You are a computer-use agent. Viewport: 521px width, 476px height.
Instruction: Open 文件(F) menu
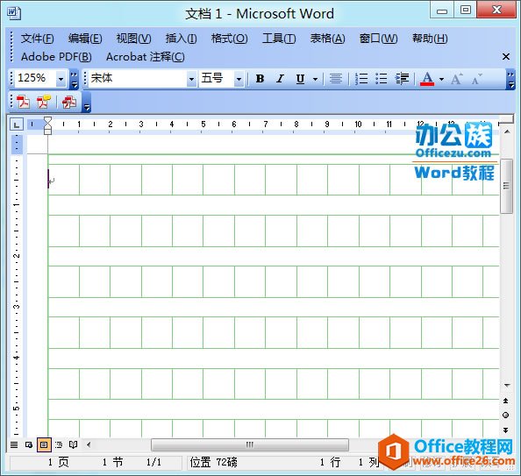coord(37,39)
